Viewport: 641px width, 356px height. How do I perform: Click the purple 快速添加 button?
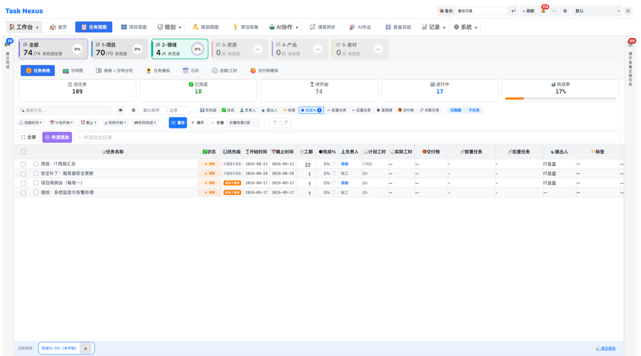pyautogui.click(x=57, y=137)
